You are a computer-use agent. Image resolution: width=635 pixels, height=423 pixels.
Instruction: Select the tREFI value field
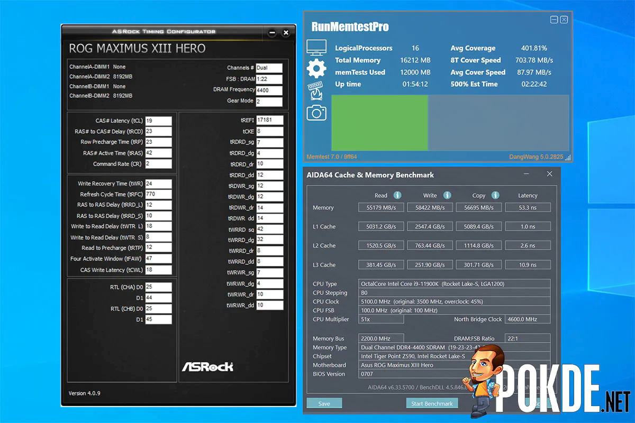[270, 121]
